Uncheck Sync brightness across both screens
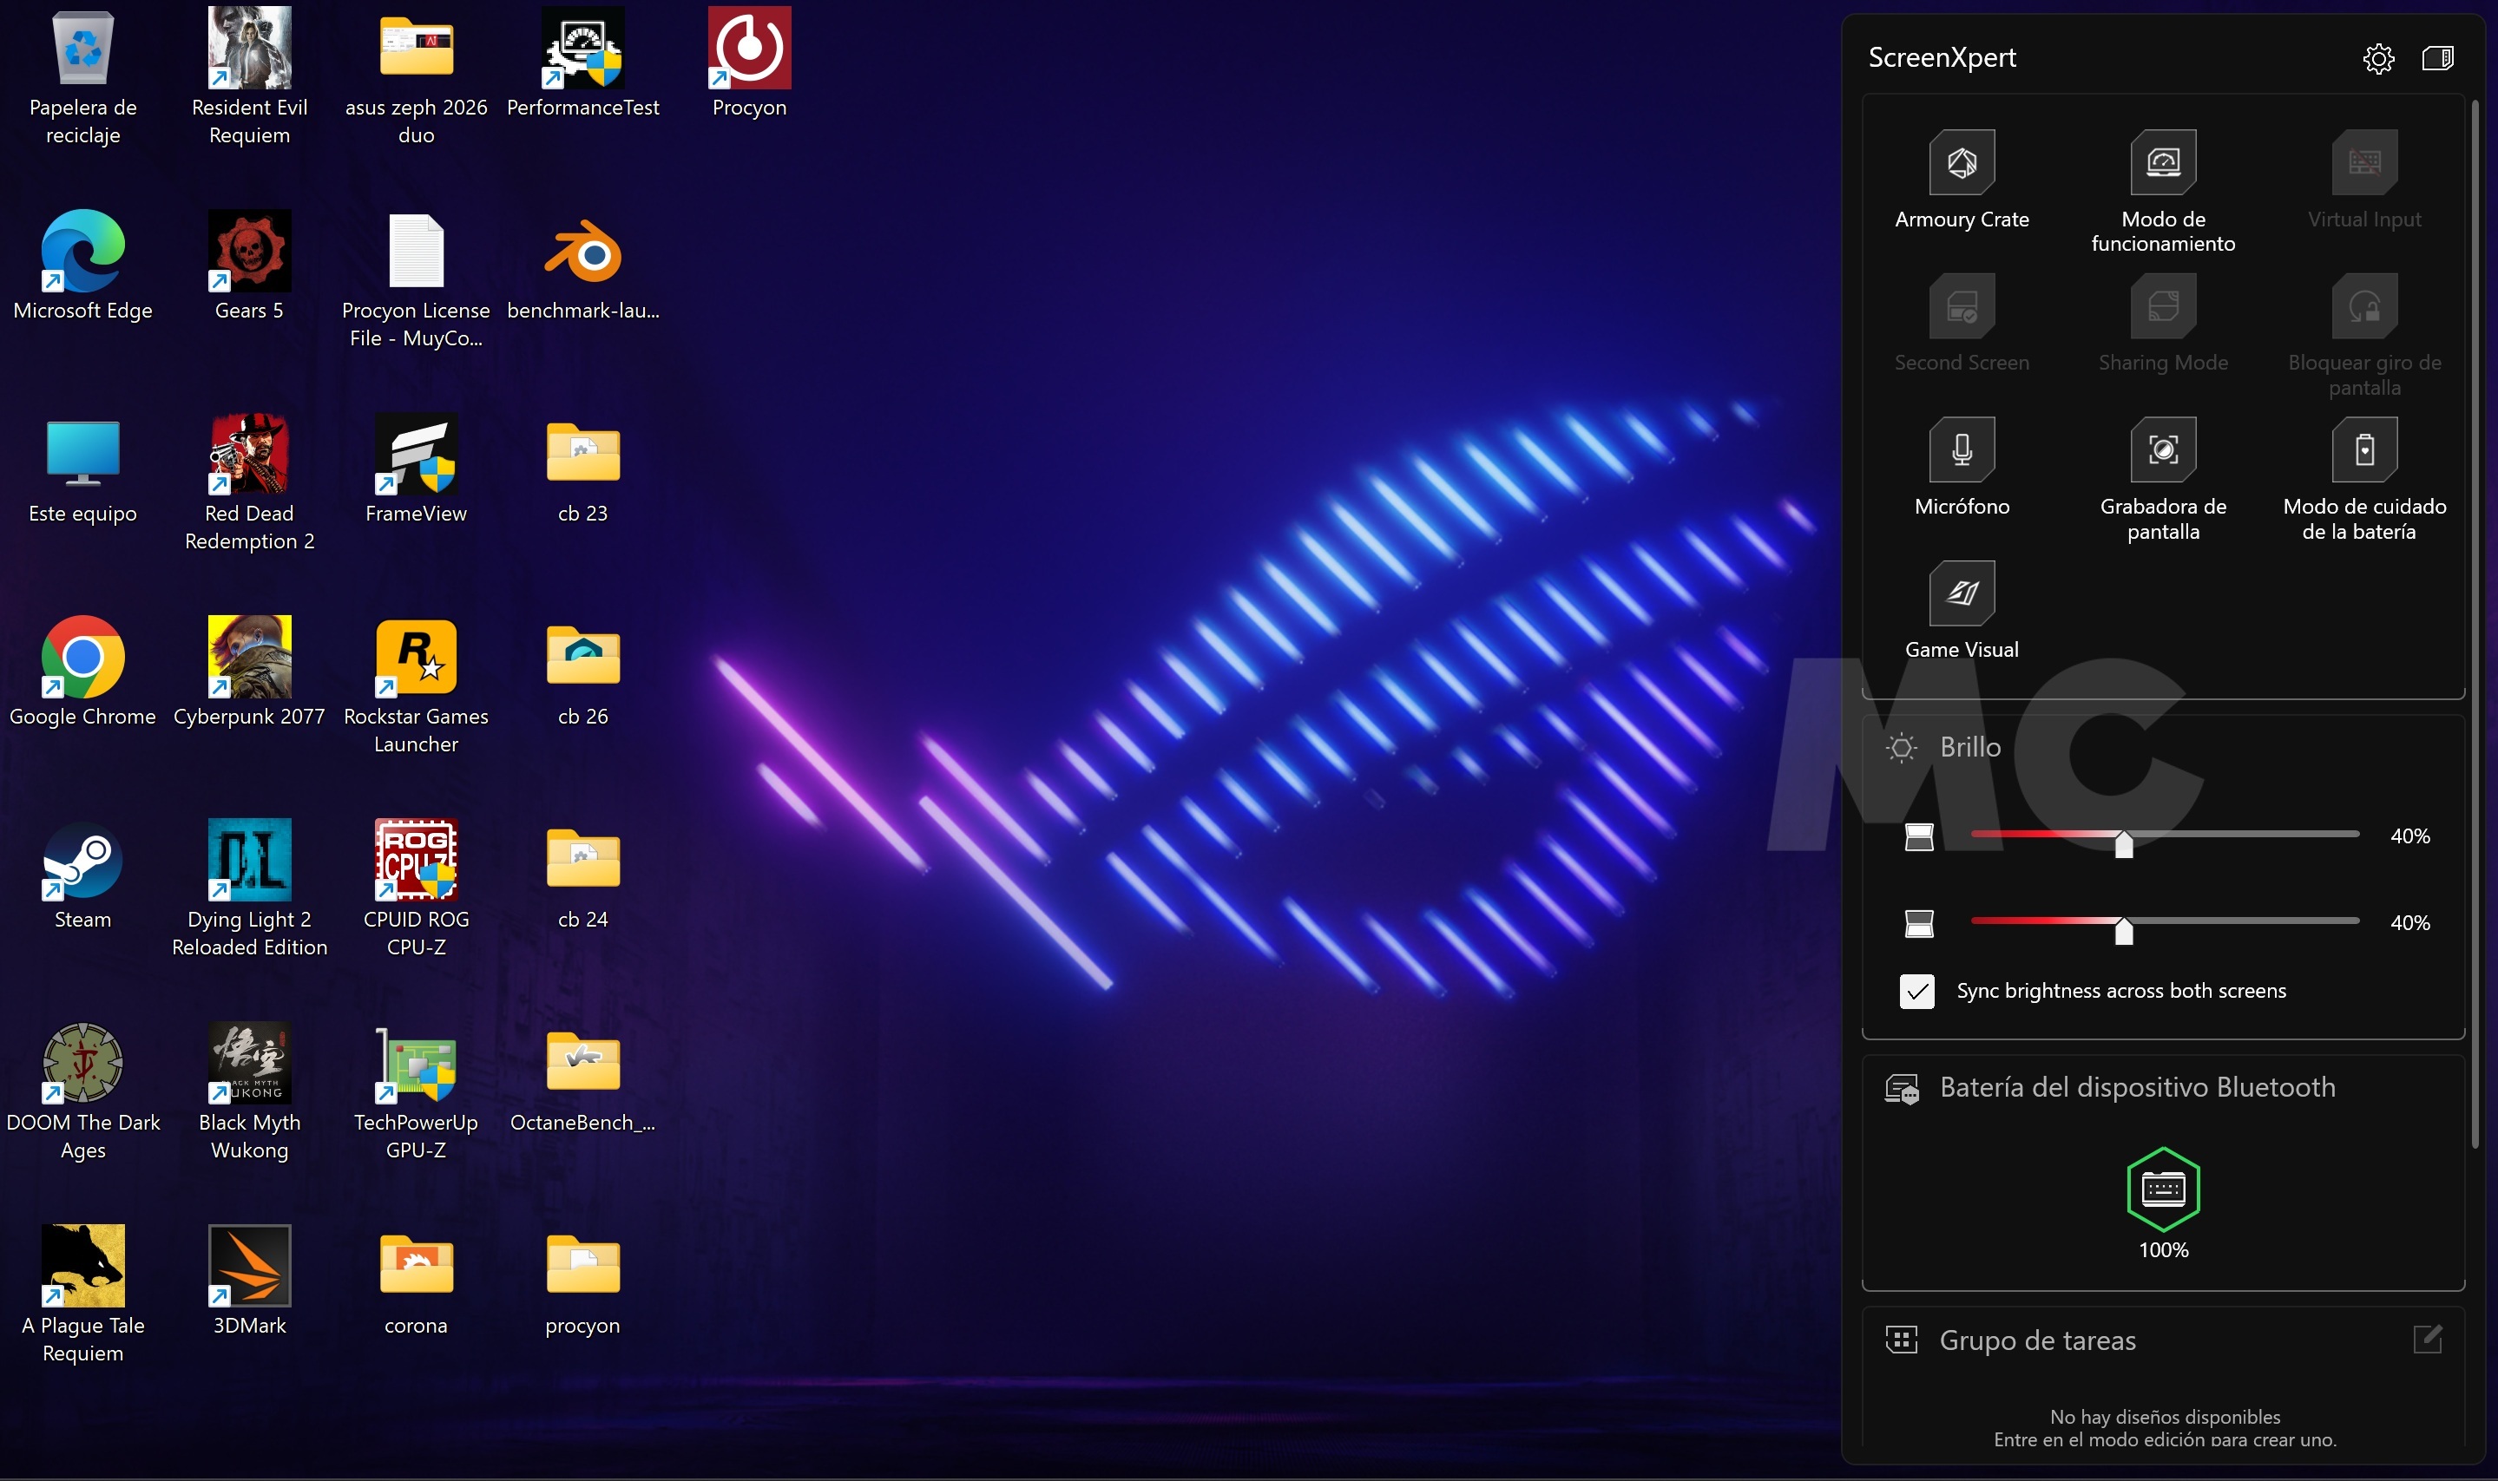The image size is (2498, 1481). click(x=1916, y=991)
